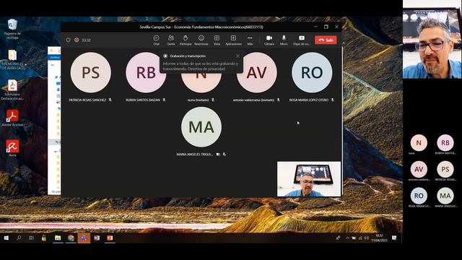This screenshot has height=260, width=462.
Task: Click RUBEN SANTOS BAIZAN name label
Action: click(143, 100)
